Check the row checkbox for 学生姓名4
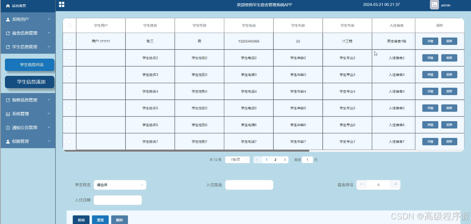This screenshot has height=224, width=471. tap(70, 91)
